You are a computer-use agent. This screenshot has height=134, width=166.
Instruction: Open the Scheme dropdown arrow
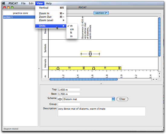click(113, 99)
